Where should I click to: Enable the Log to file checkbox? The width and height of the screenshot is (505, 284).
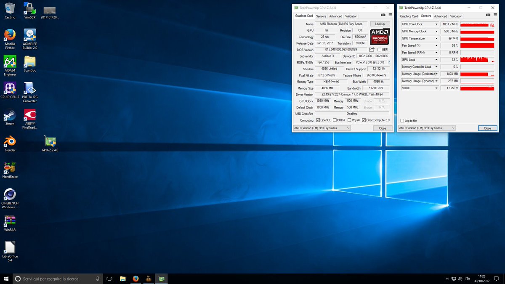402,121
